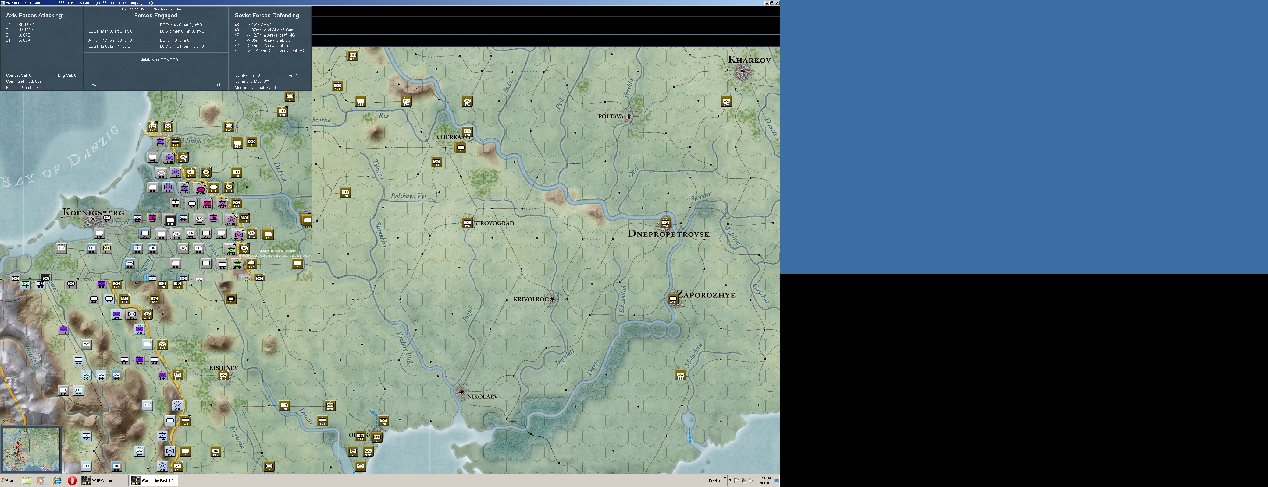Click the GAZ-AAMG defender row

pos(254,25)
